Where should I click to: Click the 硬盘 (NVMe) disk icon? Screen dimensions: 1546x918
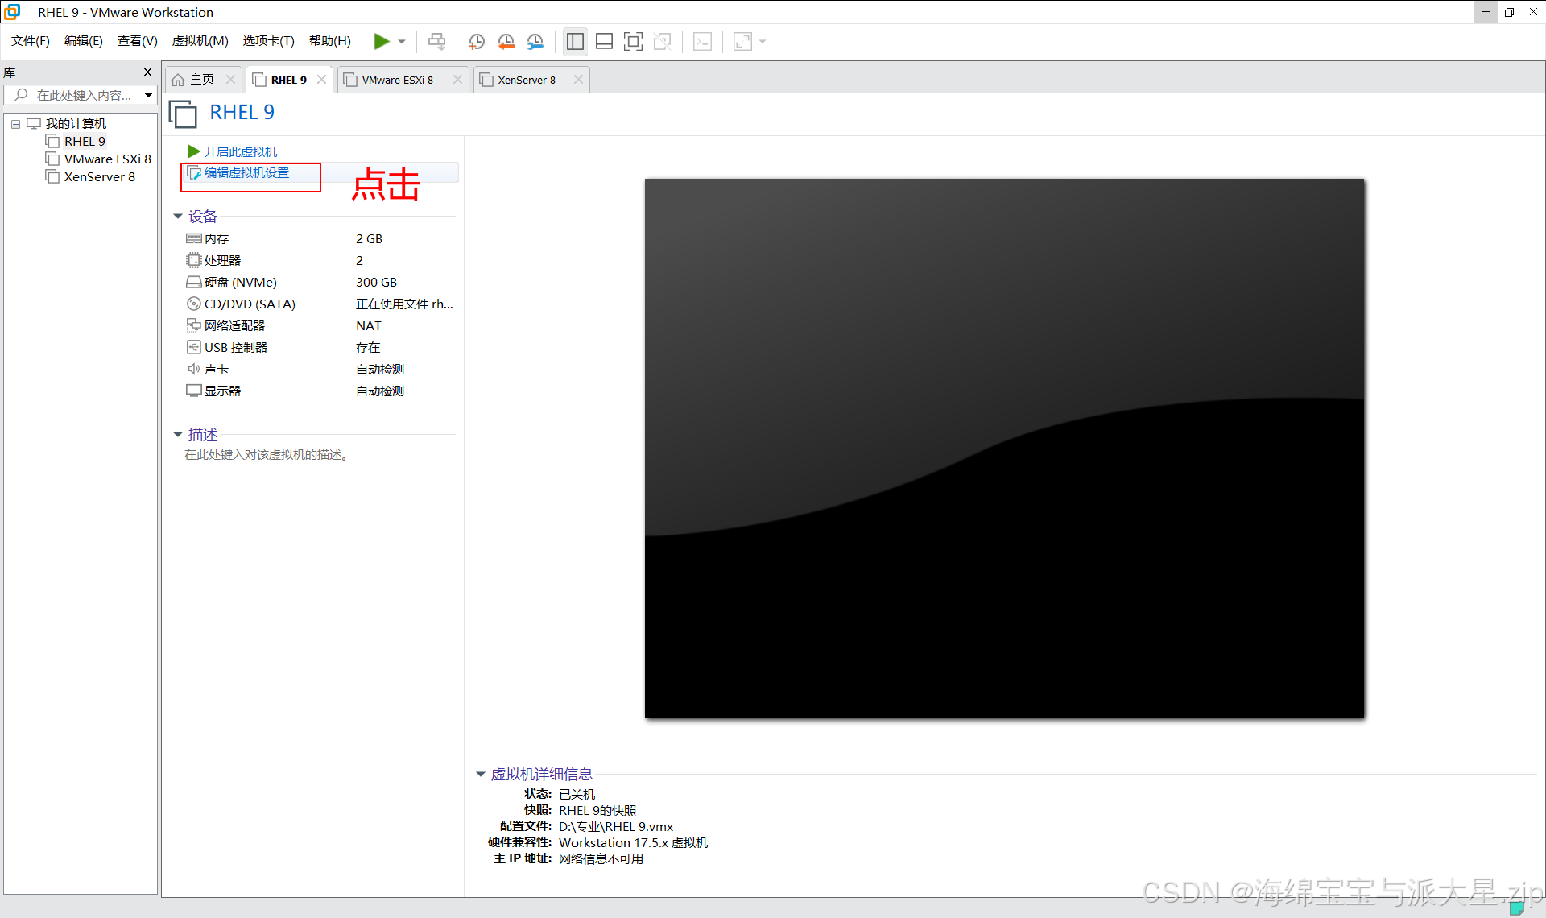(194, 282)
